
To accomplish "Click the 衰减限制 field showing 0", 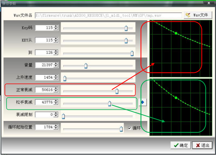I will point(44,114).
